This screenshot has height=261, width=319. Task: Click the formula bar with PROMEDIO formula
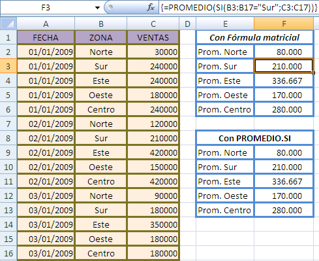pyautogui.click(x=239, y=8)
